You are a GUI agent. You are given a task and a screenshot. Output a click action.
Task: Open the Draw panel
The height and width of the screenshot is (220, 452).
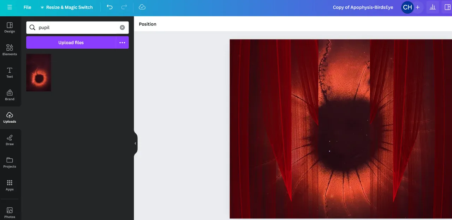[x=10, y=140]
